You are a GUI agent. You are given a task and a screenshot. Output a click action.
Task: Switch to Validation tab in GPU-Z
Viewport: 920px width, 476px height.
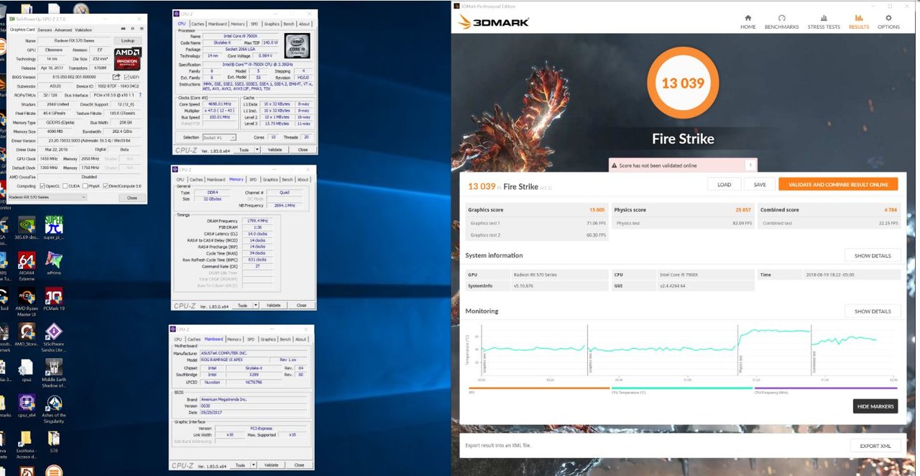click(83, 30)
